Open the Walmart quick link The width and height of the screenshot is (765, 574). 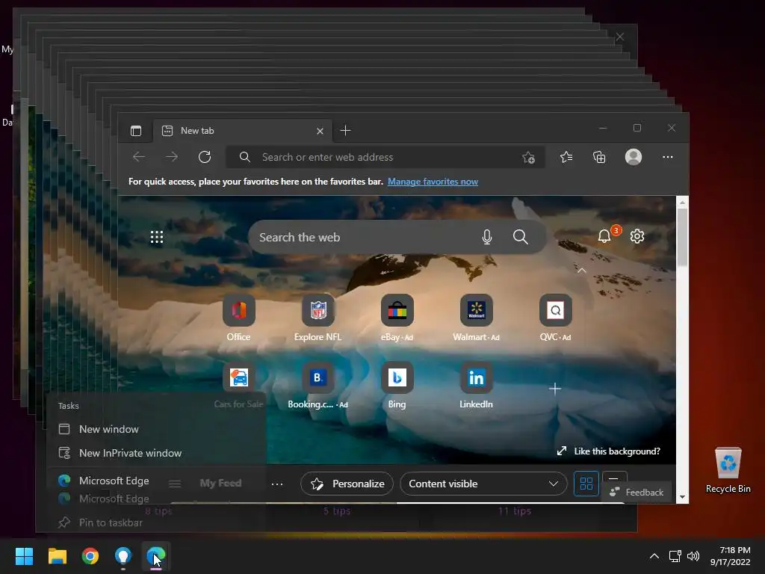point(476,318)
